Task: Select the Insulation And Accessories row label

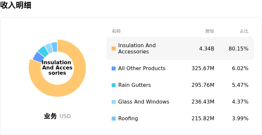Action: click(x=137, y=48)
